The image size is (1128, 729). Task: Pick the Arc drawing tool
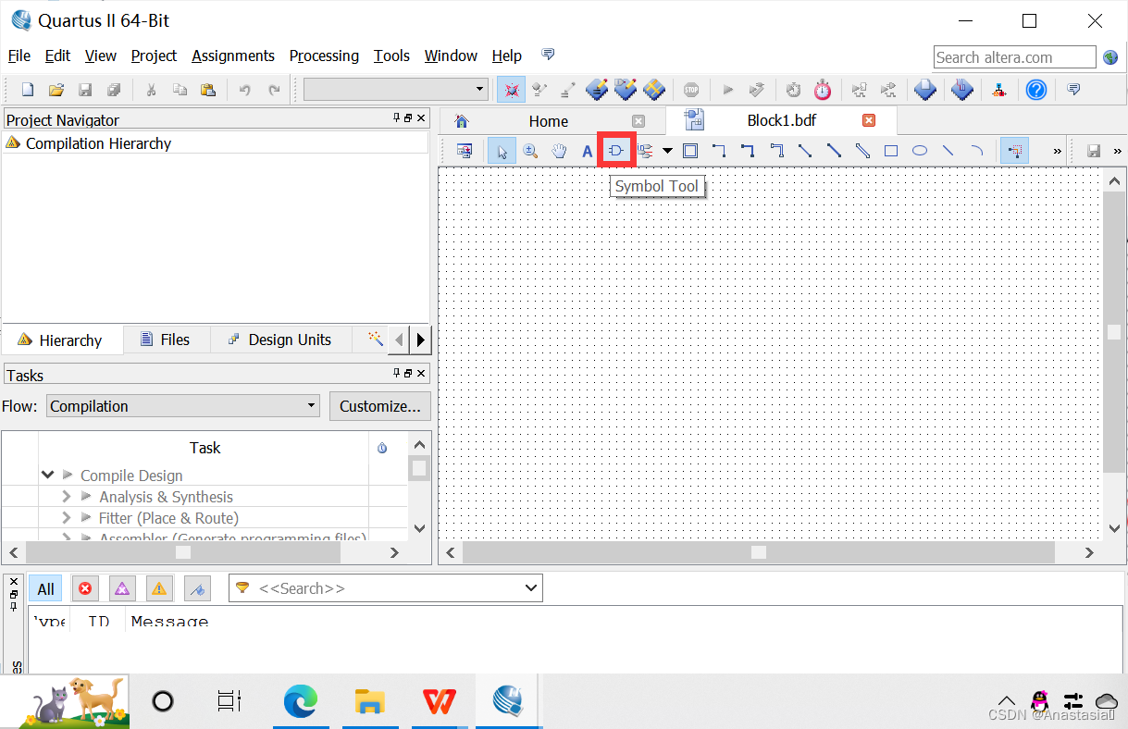[976, 151]
